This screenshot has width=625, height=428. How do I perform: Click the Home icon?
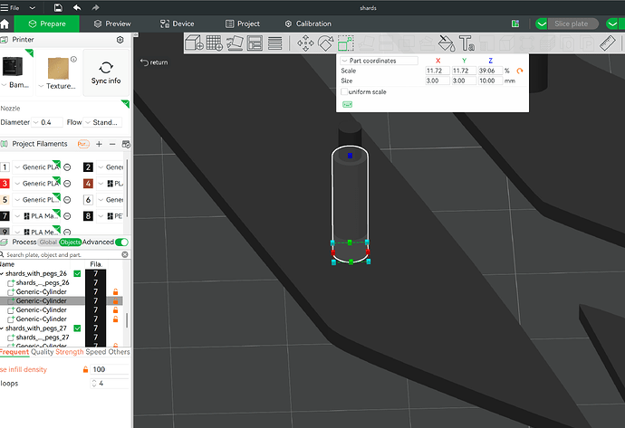point(5,24)
